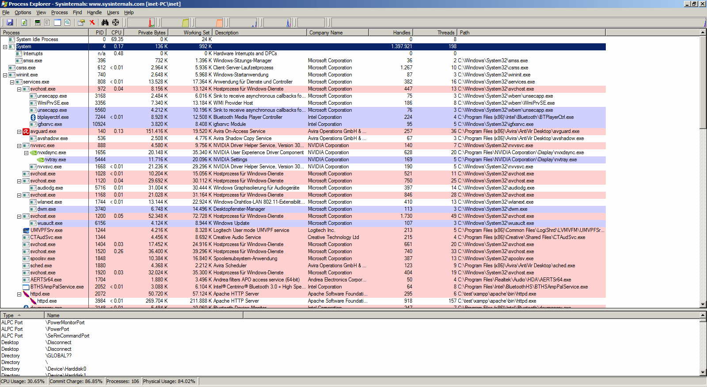Select \Device\Harddisk0 directory handle
Image resolution: width=707 pixels, height=387 pixels.
66,369
